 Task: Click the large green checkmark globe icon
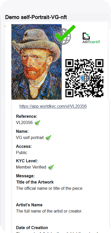pos(65,35)
